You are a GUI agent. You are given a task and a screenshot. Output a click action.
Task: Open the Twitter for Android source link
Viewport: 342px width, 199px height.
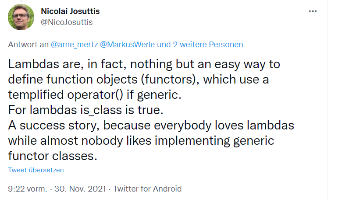(147, 189)
